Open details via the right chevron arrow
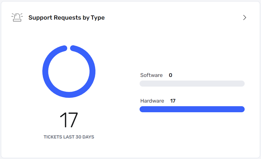Screen dimensions: 261x159 click(245, 17)
